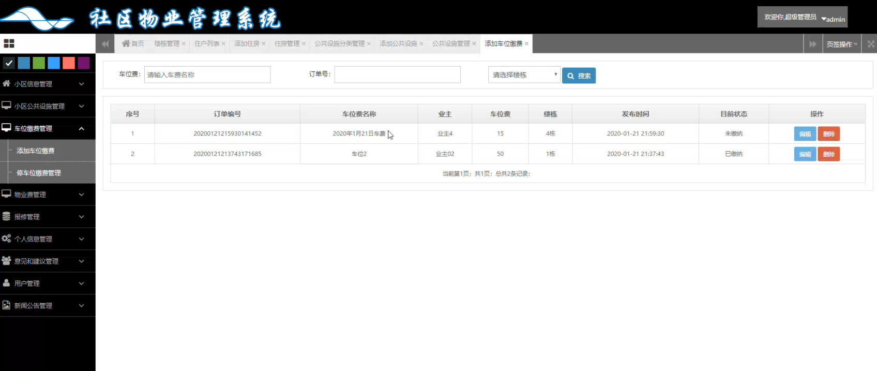Click the database icon beside 报修管理
Image resolution: width=877 pixels, height=371 pixels.
click(6, 216)
